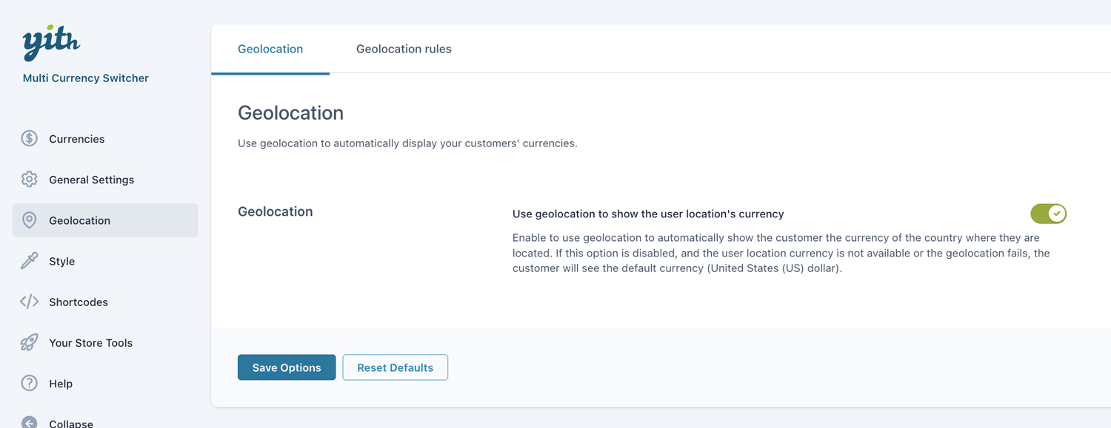
Task: Click the gear icon for General Settings
Action: (x=30, y=180)
